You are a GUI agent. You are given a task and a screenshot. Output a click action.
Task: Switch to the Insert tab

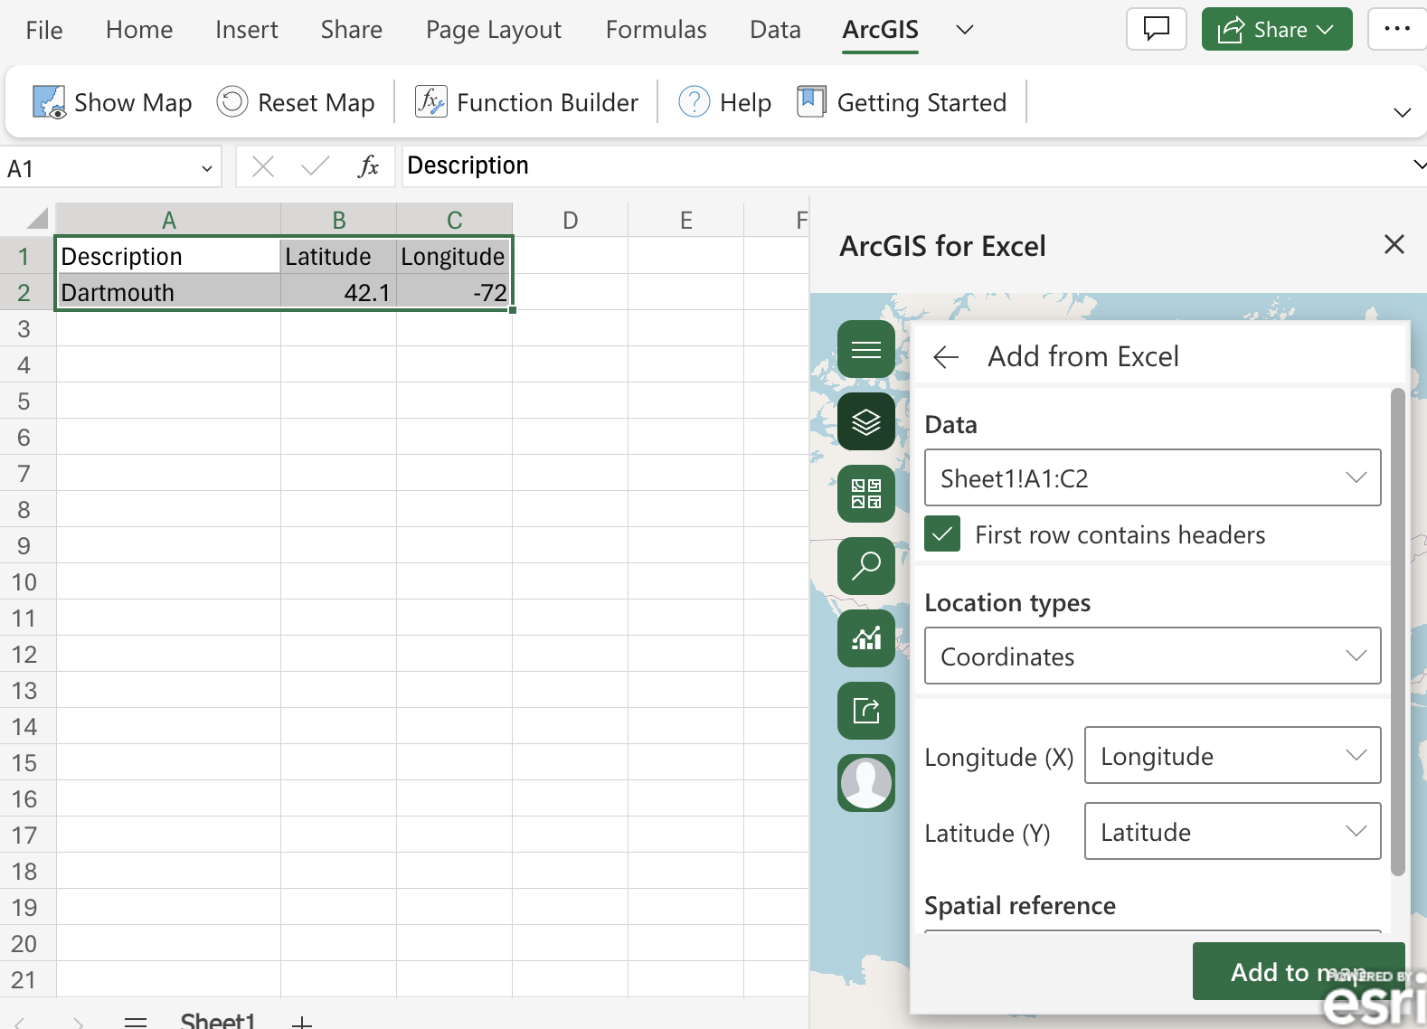pos(247,29)
